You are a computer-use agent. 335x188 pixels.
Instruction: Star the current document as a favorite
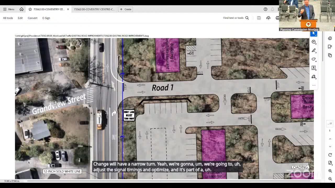[x=30, y=9]
